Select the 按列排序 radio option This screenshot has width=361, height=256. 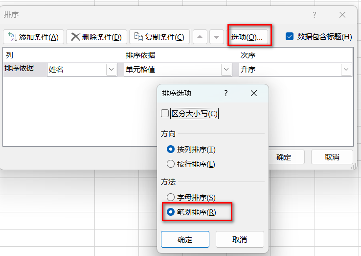171,149
